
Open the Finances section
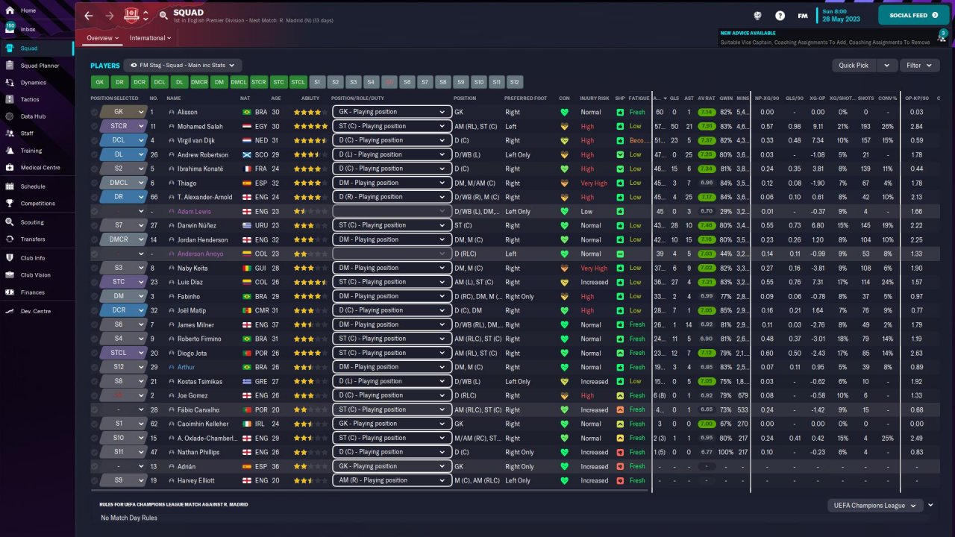point(32,292)
